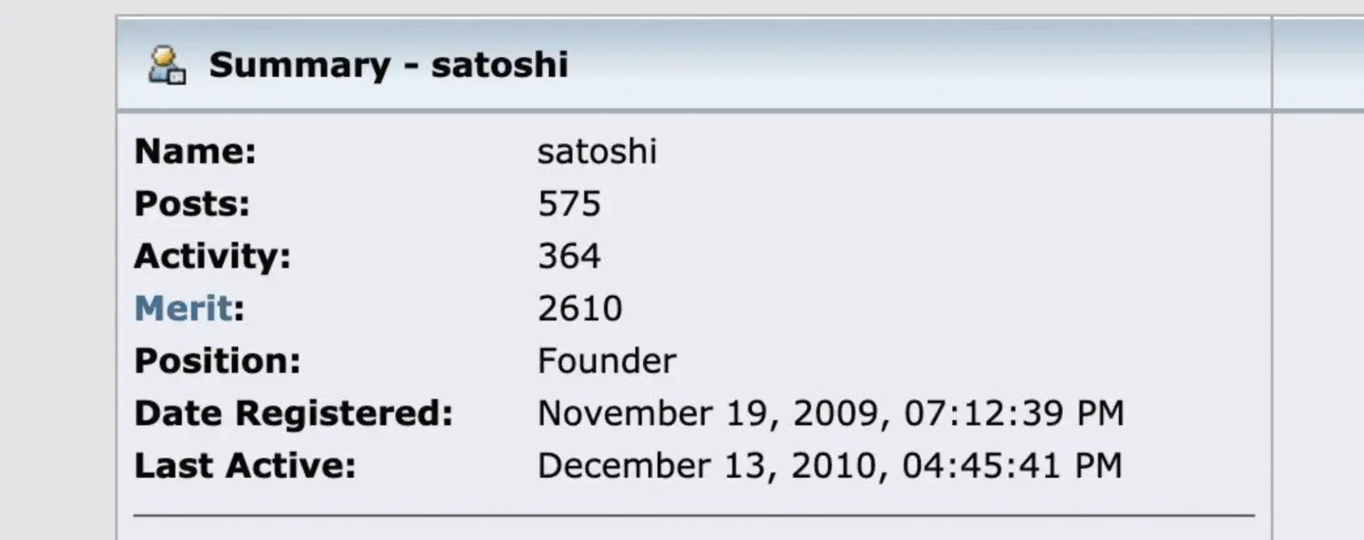The height and width of the screenshot is (540, 1364).
Task: Click the Summary - satoshi header text
Action: pyautogui.click(x=388, y=64)
